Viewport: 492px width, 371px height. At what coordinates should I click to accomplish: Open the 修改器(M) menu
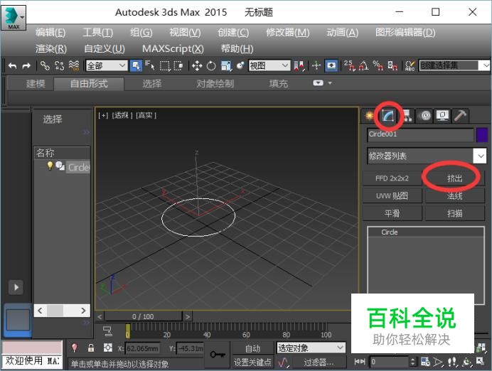tap(288, 32)
